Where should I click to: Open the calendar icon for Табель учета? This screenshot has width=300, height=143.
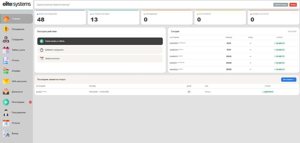(6, 50)
